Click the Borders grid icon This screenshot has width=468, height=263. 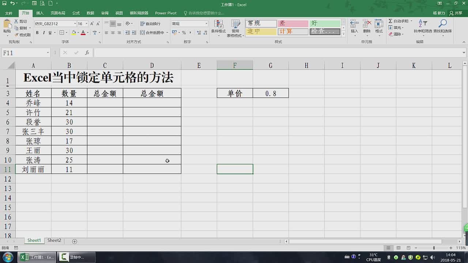62,33
